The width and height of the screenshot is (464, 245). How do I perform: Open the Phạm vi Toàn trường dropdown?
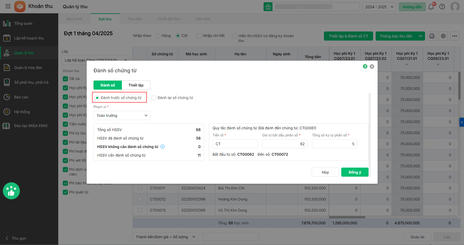click(122, 115)
